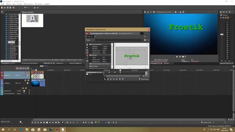Click the Frostik text event clip on timeline
Image resolution: width=235 pixels, height=132 pixels.
point(37,75)
